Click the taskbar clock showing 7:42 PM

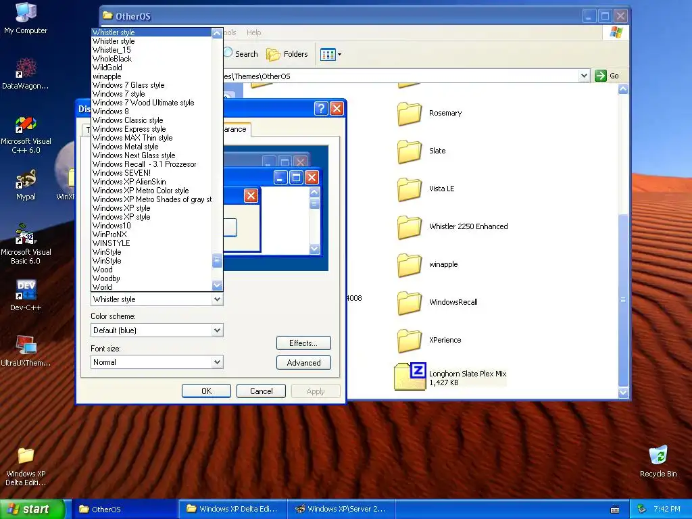pos(667,509)
